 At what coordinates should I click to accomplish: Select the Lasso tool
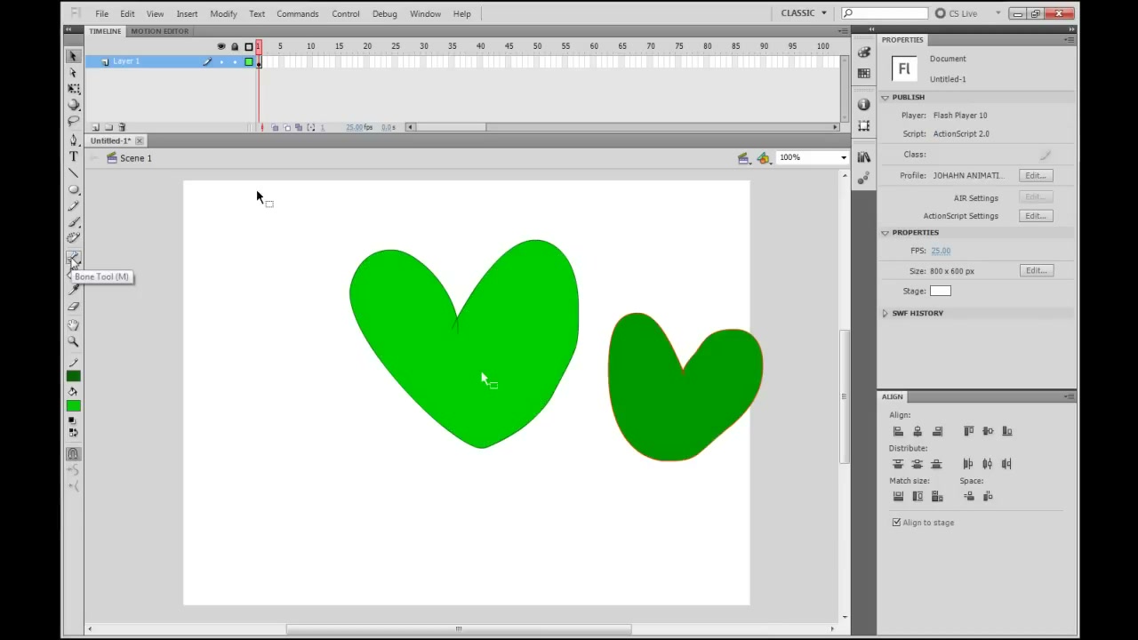click(x=74, y=120)
